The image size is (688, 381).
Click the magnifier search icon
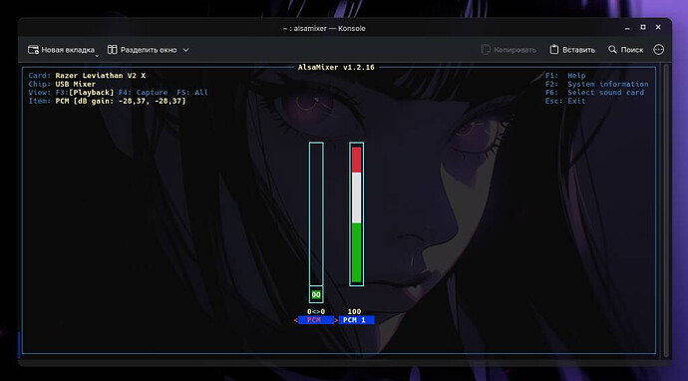point(612,50)
